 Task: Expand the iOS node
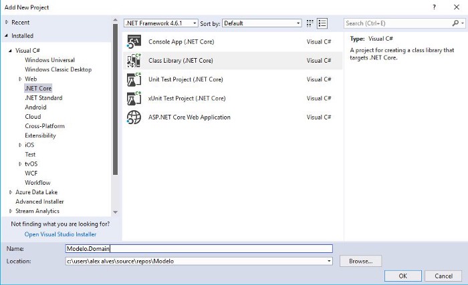coord(20,145)
